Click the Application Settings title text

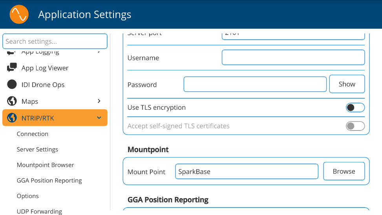85,15
